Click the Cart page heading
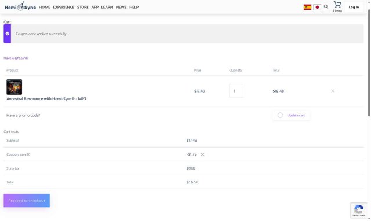This screenshot has width=371, height=221. tap(7, 22)
